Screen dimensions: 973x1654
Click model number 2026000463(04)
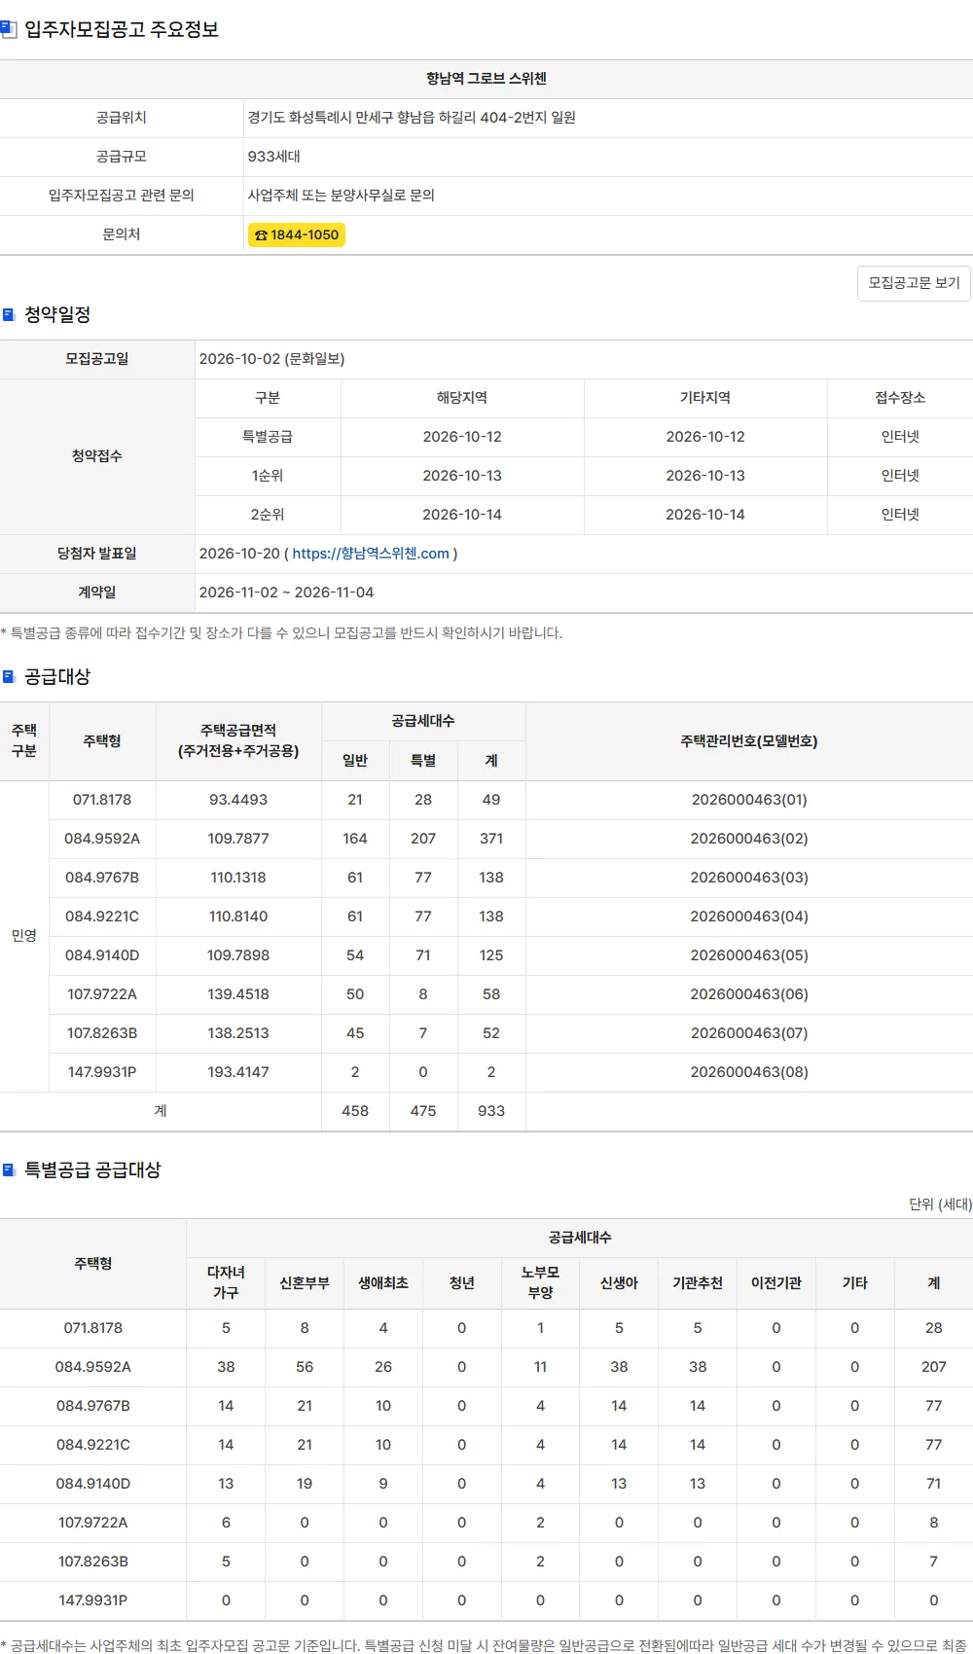749,917
